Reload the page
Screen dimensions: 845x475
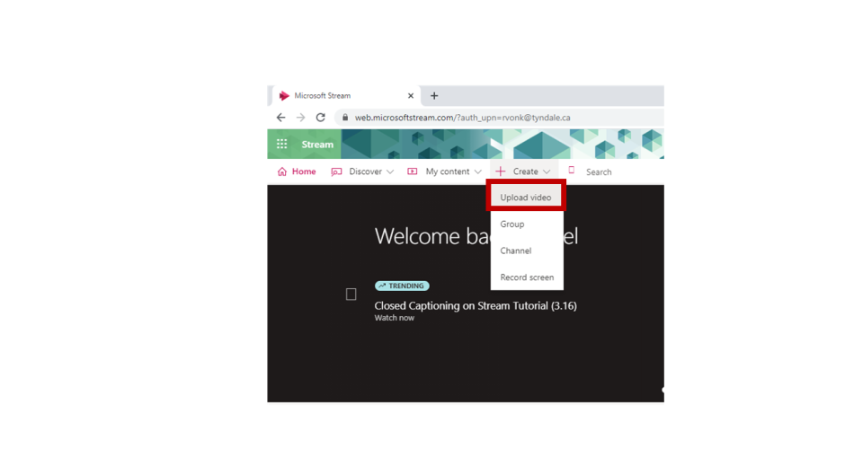[321, 118]
